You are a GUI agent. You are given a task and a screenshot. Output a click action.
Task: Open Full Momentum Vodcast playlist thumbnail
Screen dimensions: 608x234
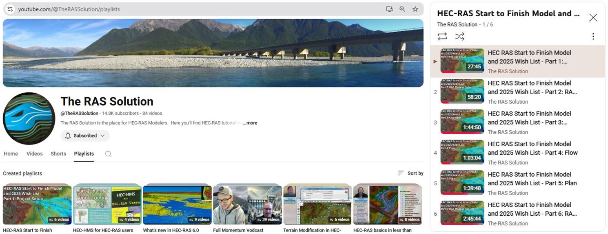point(247,205)
